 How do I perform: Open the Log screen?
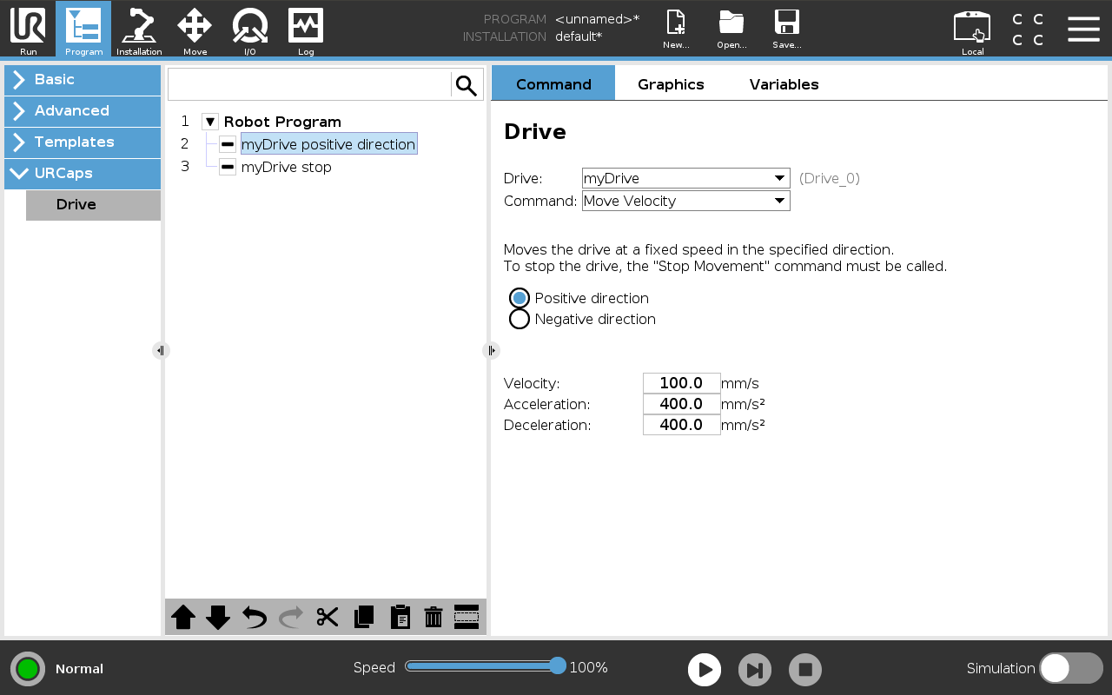pyautogui.click(x=306, y=30)
